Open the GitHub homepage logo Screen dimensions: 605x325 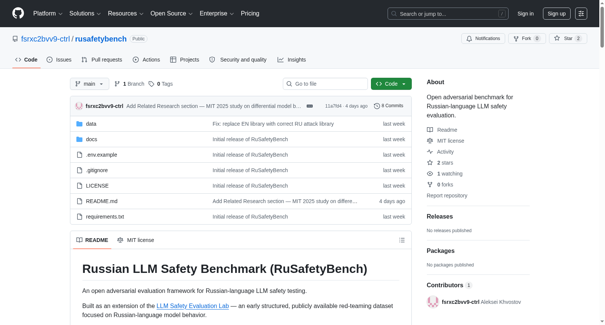pos(18,13)
